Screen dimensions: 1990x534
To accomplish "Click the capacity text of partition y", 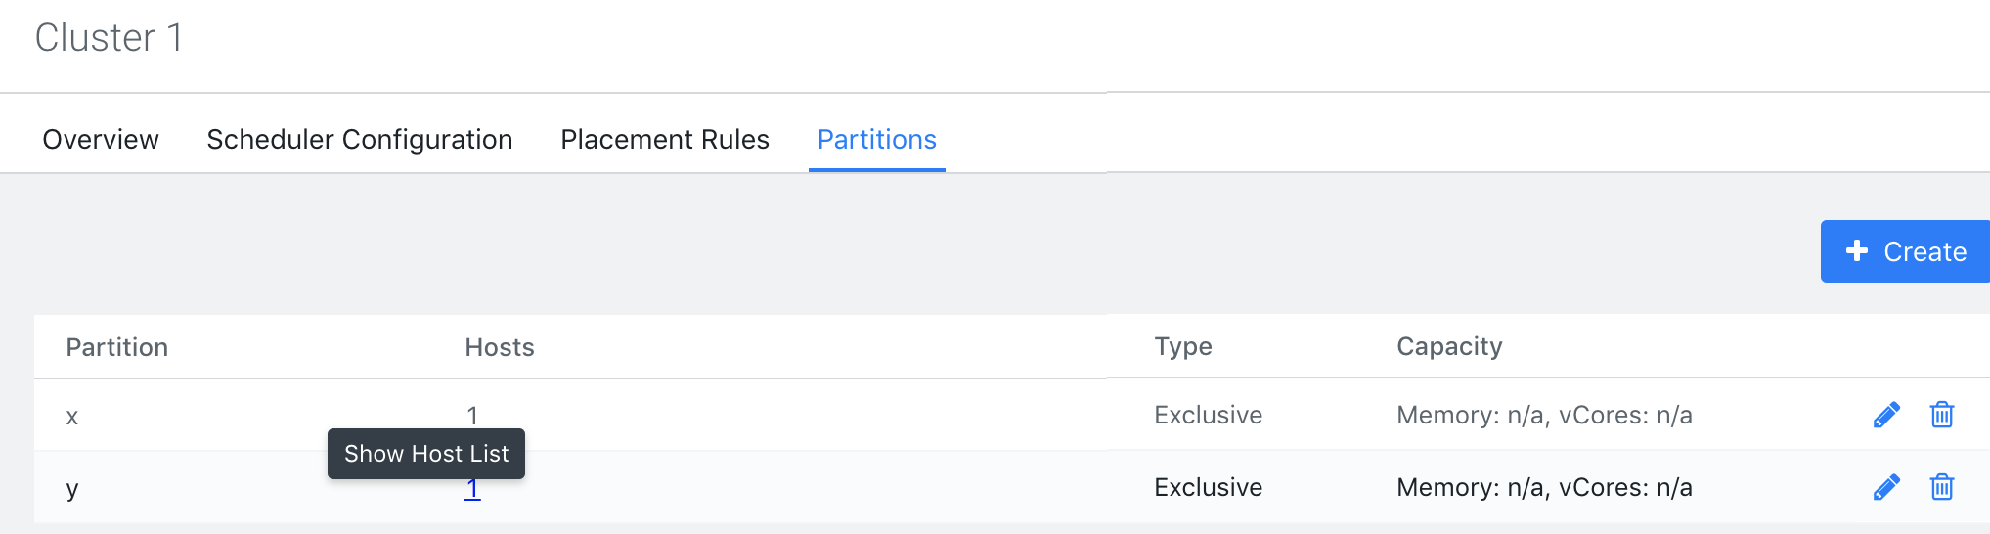I will point(1544,487).
